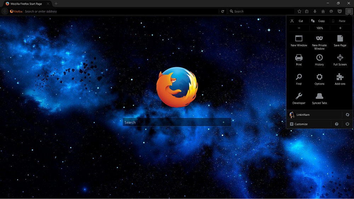The image size is (354, 199).
Task: Open a new tab with plus button
Action: click(56, 4)
